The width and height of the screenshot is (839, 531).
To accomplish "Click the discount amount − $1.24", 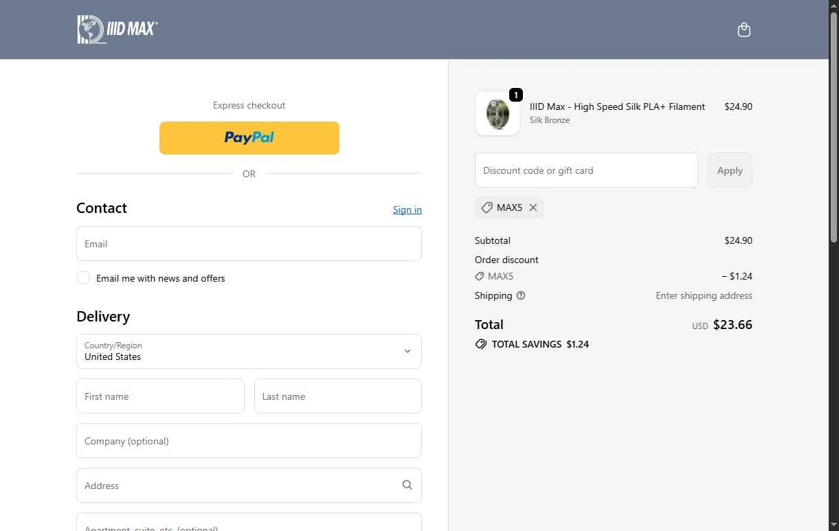I will (x=737, y=276).
